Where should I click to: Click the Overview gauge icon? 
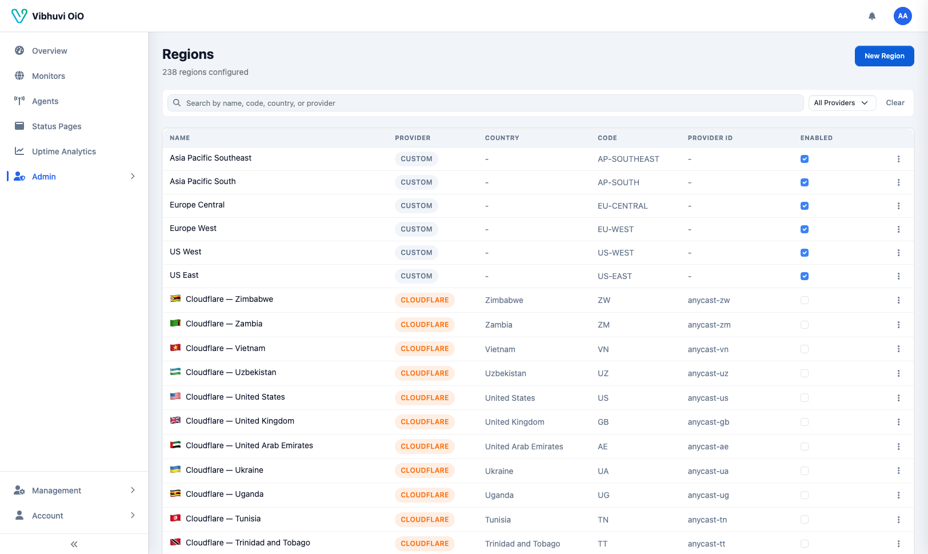pos(19,50)
